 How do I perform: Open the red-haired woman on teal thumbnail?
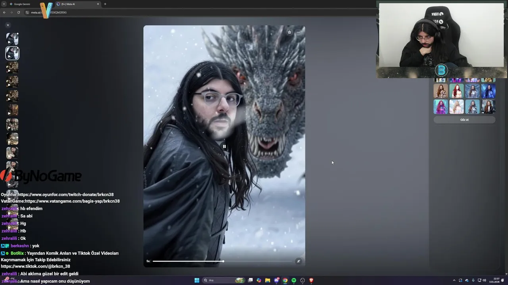(456, 91)
